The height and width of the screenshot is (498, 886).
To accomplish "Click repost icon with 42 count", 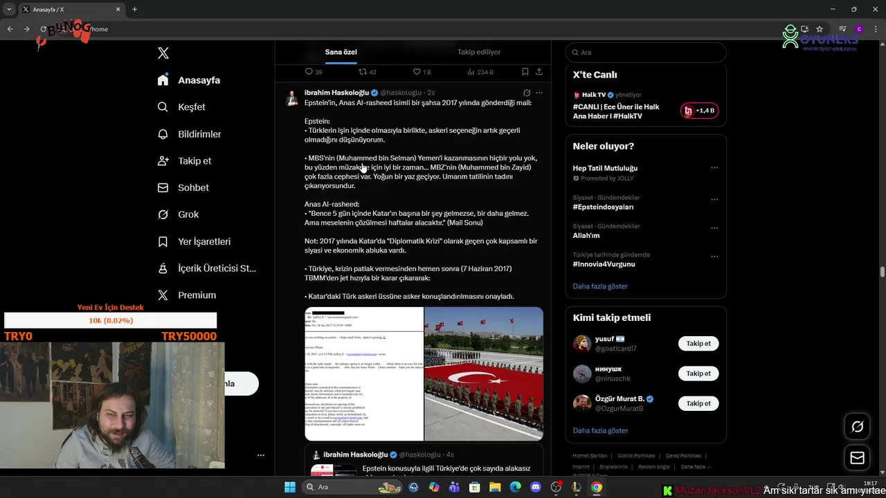I will click(x=363, y=72).
